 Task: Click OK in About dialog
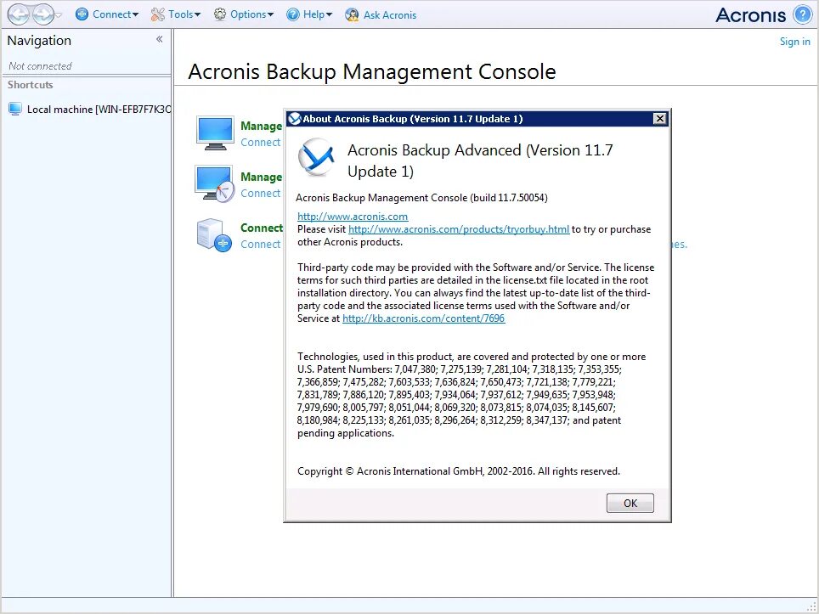(x=630, y=504)
